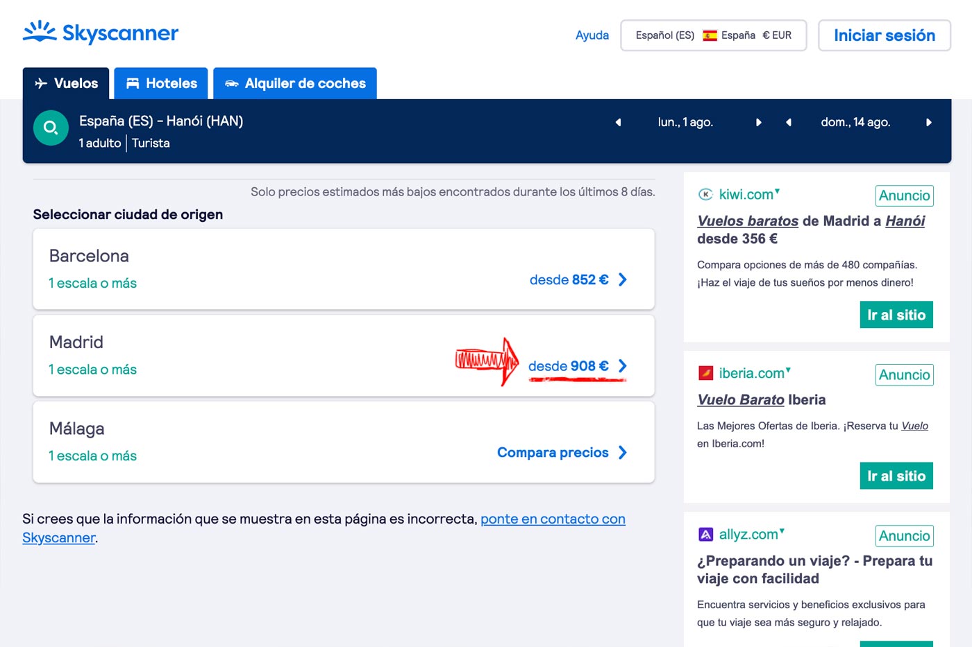
Task: Click 1 escala o más under Barcelona
Action: (92, 283)
